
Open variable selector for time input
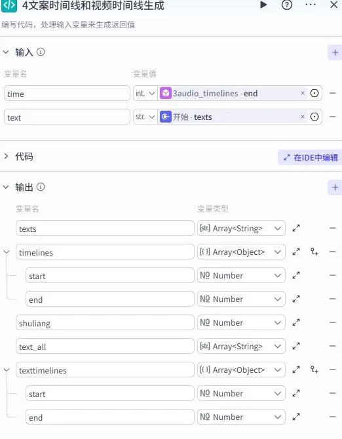click(314, 93)
